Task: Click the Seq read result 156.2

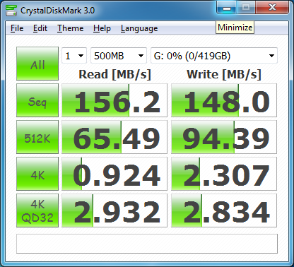Action: (x=114, y=100)
